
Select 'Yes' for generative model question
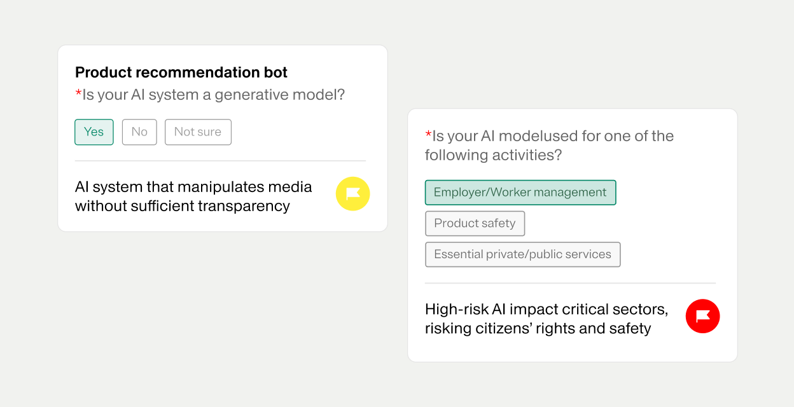point(94,132)
